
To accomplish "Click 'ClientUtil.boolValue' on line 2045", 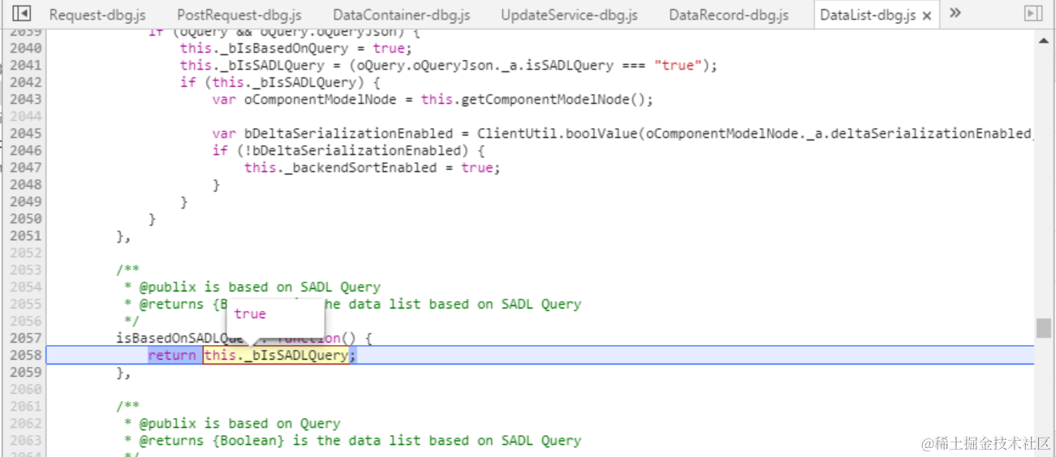I will [558, 134].
